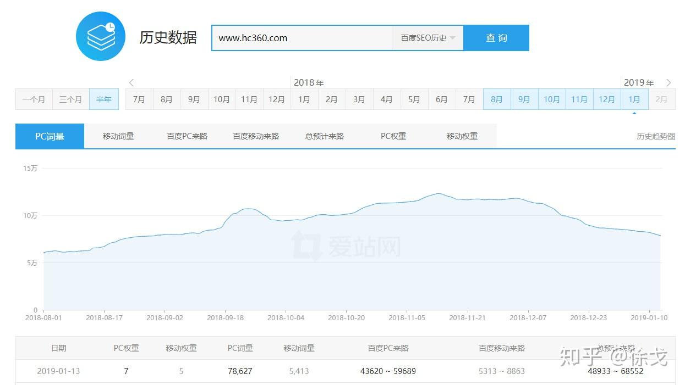Select the highlighted 9月 month
The width and height of the screenshot is (685, 385).
click(x=524, y=99)
